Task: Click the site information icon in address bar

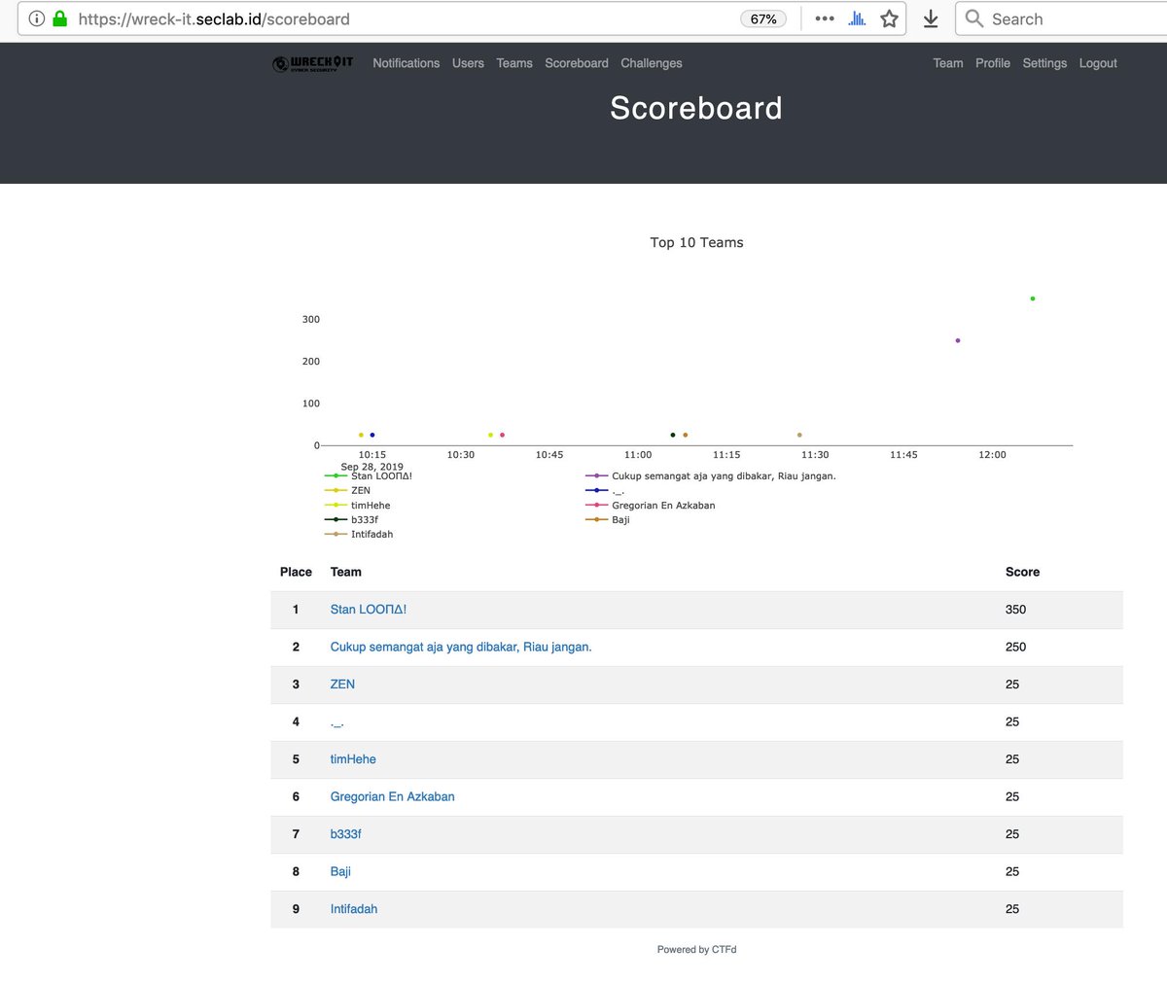Action: pos(37,18)
